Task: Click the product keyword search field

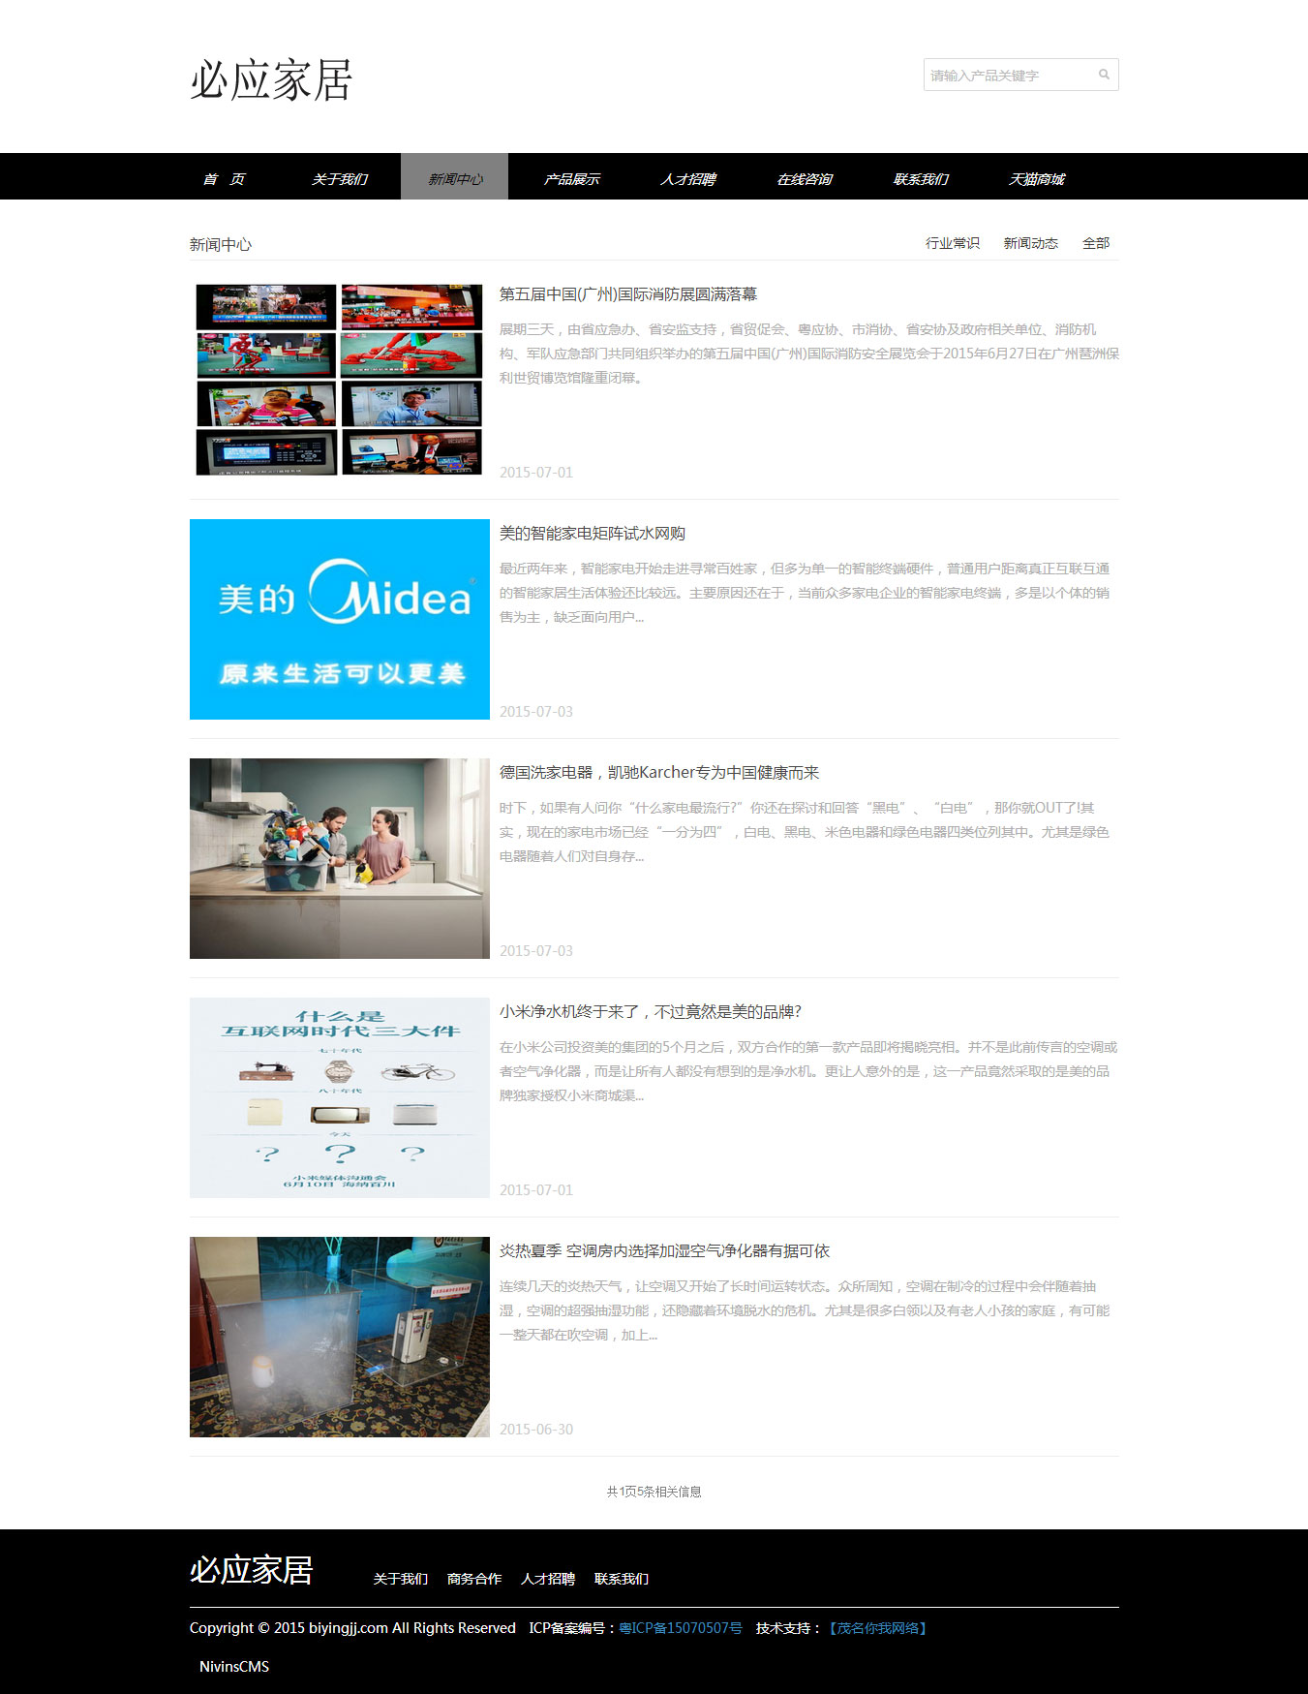Action: (x=1007, y=75)
